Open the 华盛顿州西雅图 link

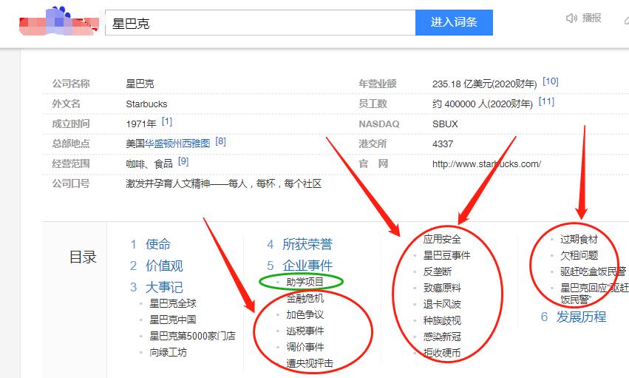177,144
